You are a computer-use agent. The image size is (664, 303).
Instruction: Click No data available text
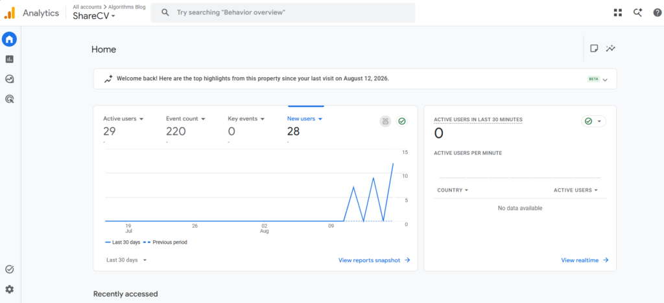coord(520,208)
